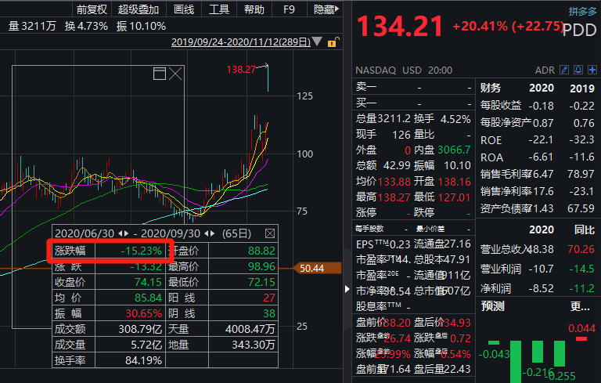Click the 预测 forecast header

click(x=492, y=306)
